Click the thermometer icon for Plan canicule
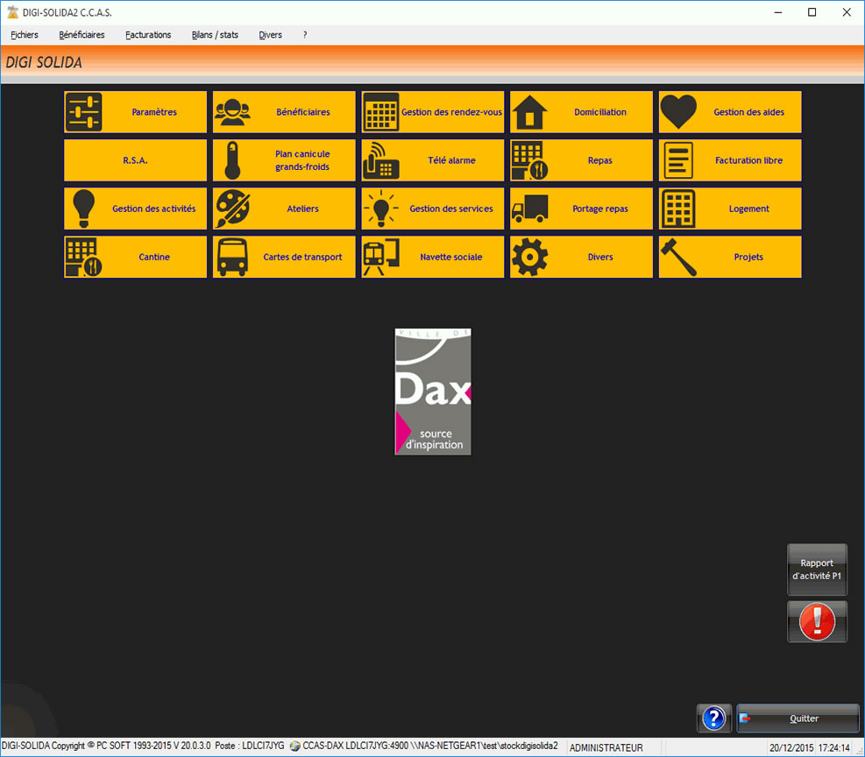865x757 pixels. [x=232, y=160]
